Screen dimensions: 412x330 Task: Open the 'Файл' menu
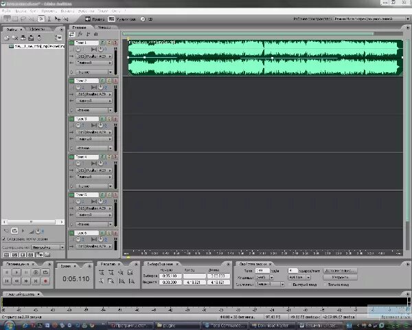click(x=6, y=11)
